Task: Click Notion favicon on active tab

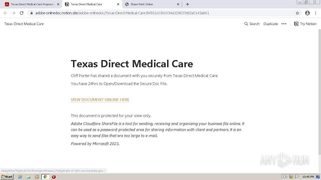Action: (67, 4)
